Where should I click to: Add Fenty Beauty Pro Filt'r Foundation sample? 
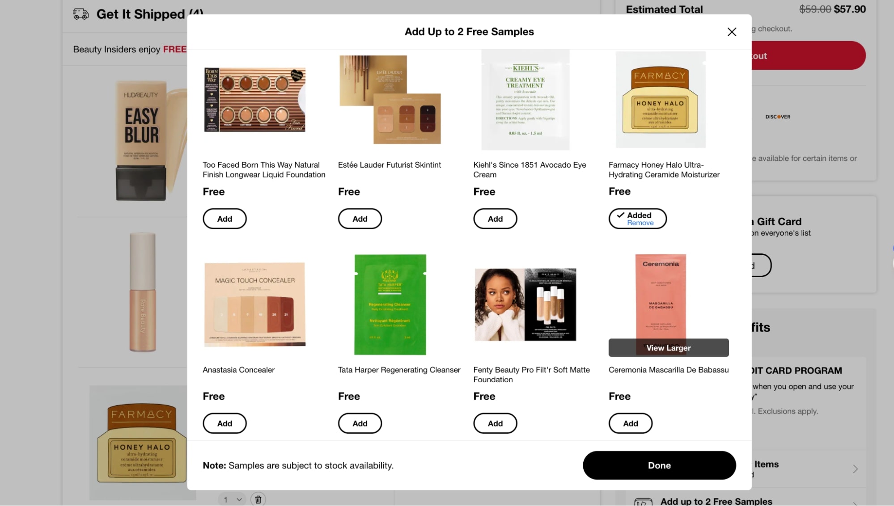tap(495, 423)
